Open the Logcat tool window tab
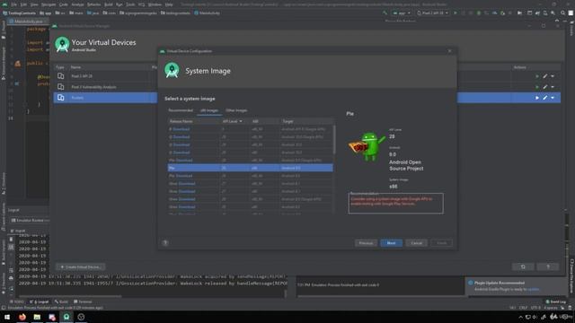Image resolution: width=575 pixels, height=323 pixels. pos(40,301)
